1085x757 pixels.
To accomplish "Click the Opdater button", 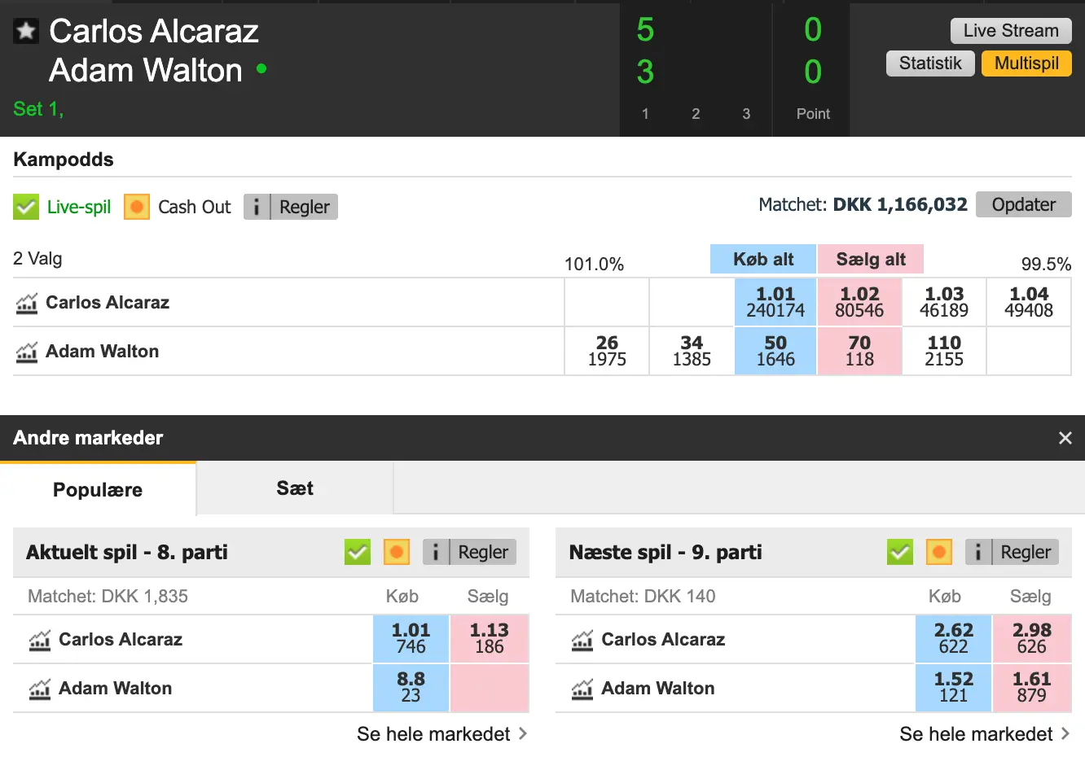I will tap(1023, 204).
